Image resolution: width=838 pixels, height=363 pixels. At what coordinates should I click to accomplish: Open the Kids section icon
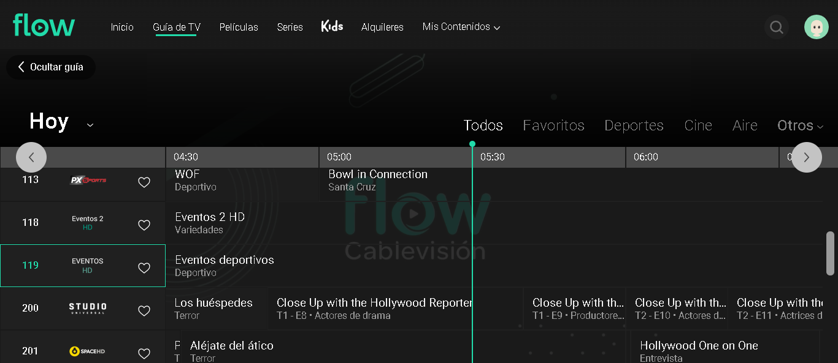coord(332,26)
